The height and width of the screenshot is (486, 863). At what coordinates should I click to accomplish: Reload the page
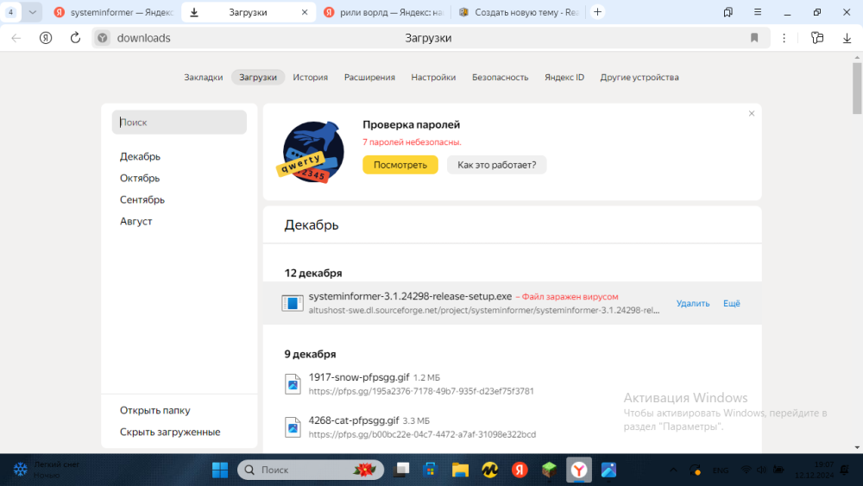click(x=75, y=38)
